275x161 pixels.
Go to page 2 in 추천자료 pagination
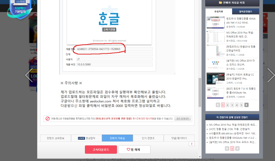pyautogui.click(x=228, y=105)
